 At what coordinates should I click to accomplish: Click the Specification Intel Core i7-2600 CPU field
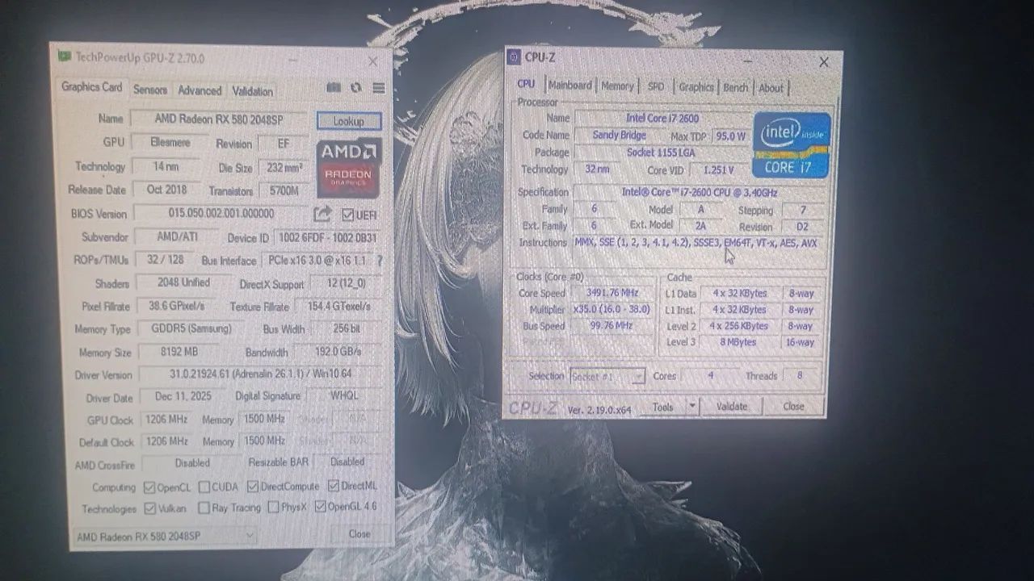700,192
